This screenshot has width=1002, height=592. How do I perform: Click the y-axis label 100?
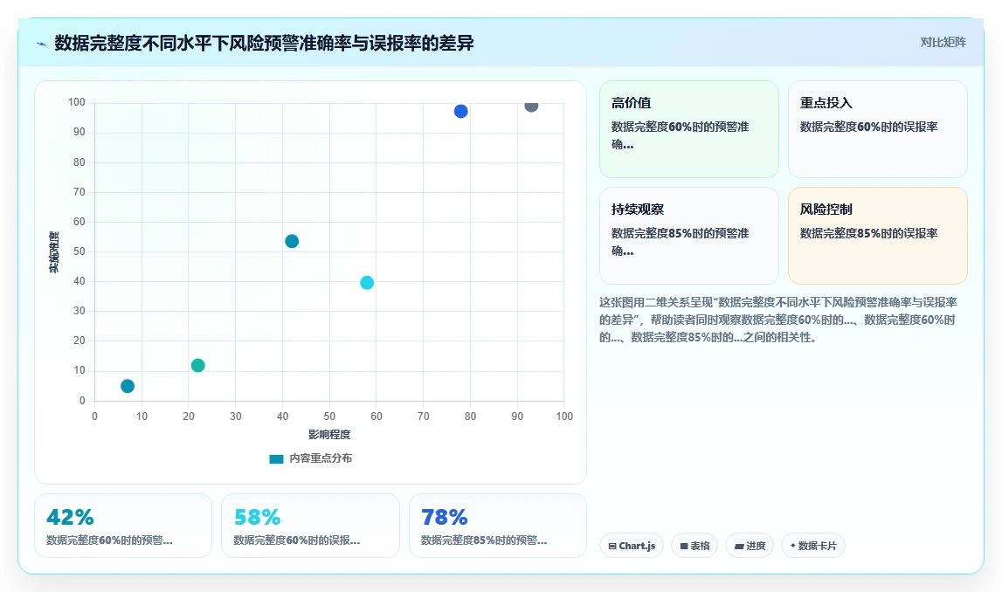77,102
